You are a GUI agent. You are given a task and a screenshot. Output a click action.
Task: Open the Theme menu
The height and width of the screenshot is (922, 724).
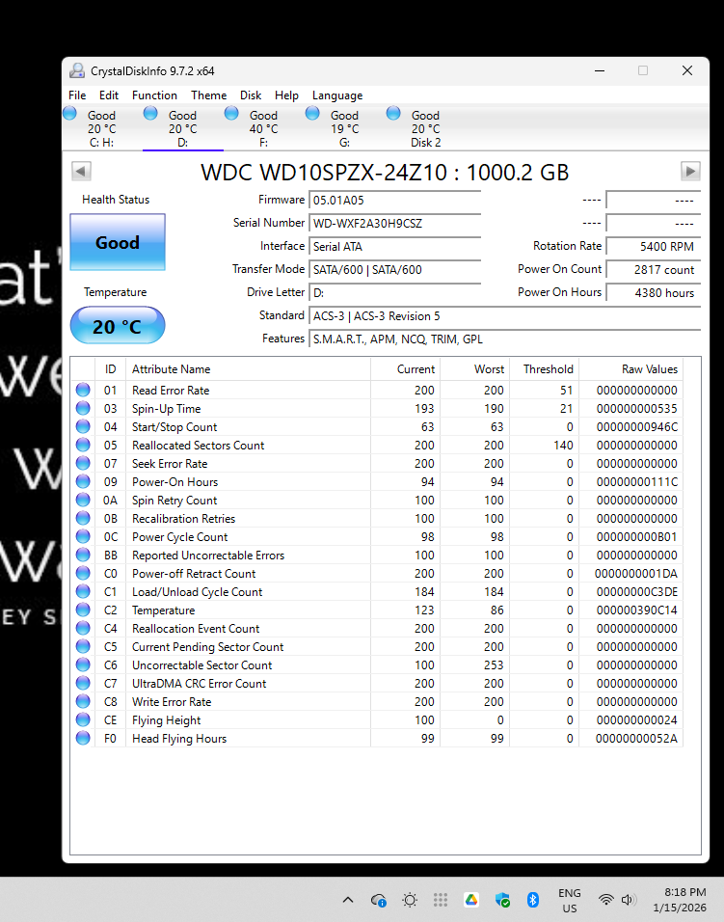(208, 95)
